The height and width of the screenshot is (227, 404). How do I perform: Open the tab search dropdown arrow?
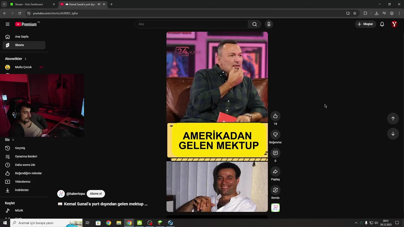coord(4,4)
